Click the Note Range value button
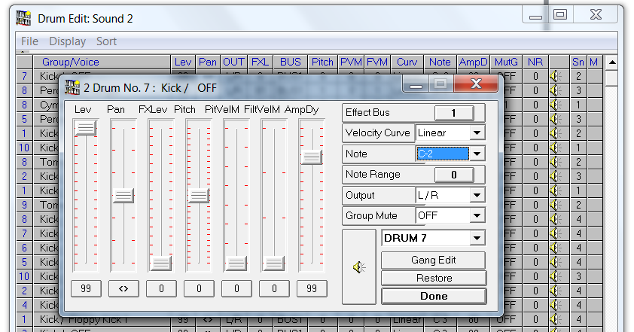The image size is (634, 332). pyautogui.click(x=448, y=175)
